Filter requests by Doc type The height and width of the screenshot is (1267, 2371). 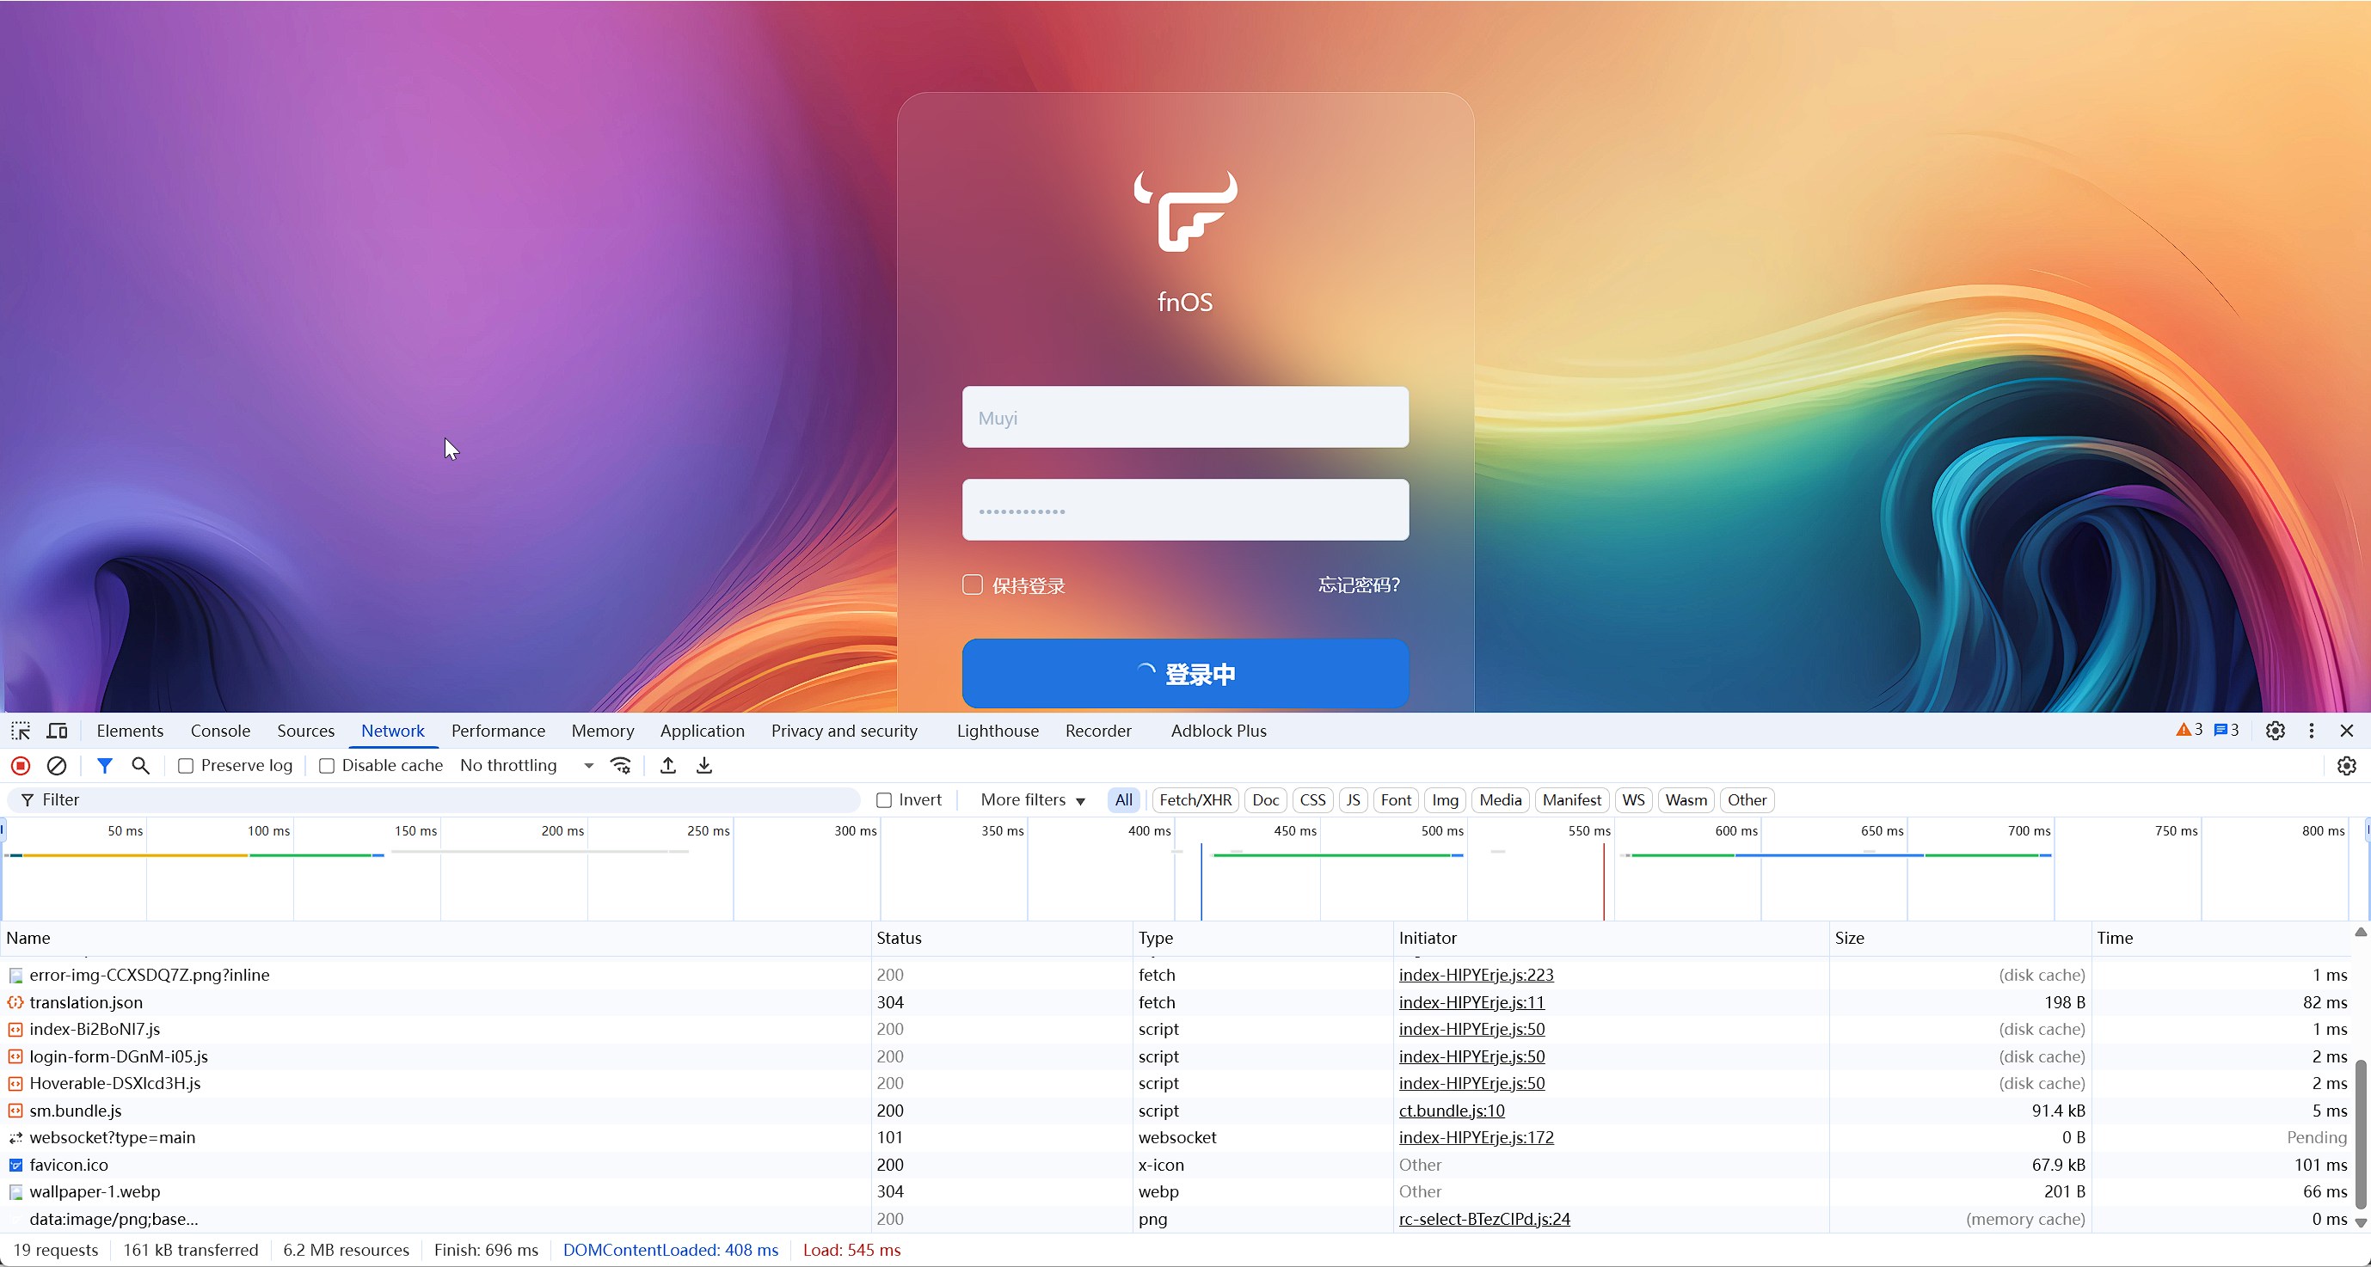click(x=1265, y=800)
